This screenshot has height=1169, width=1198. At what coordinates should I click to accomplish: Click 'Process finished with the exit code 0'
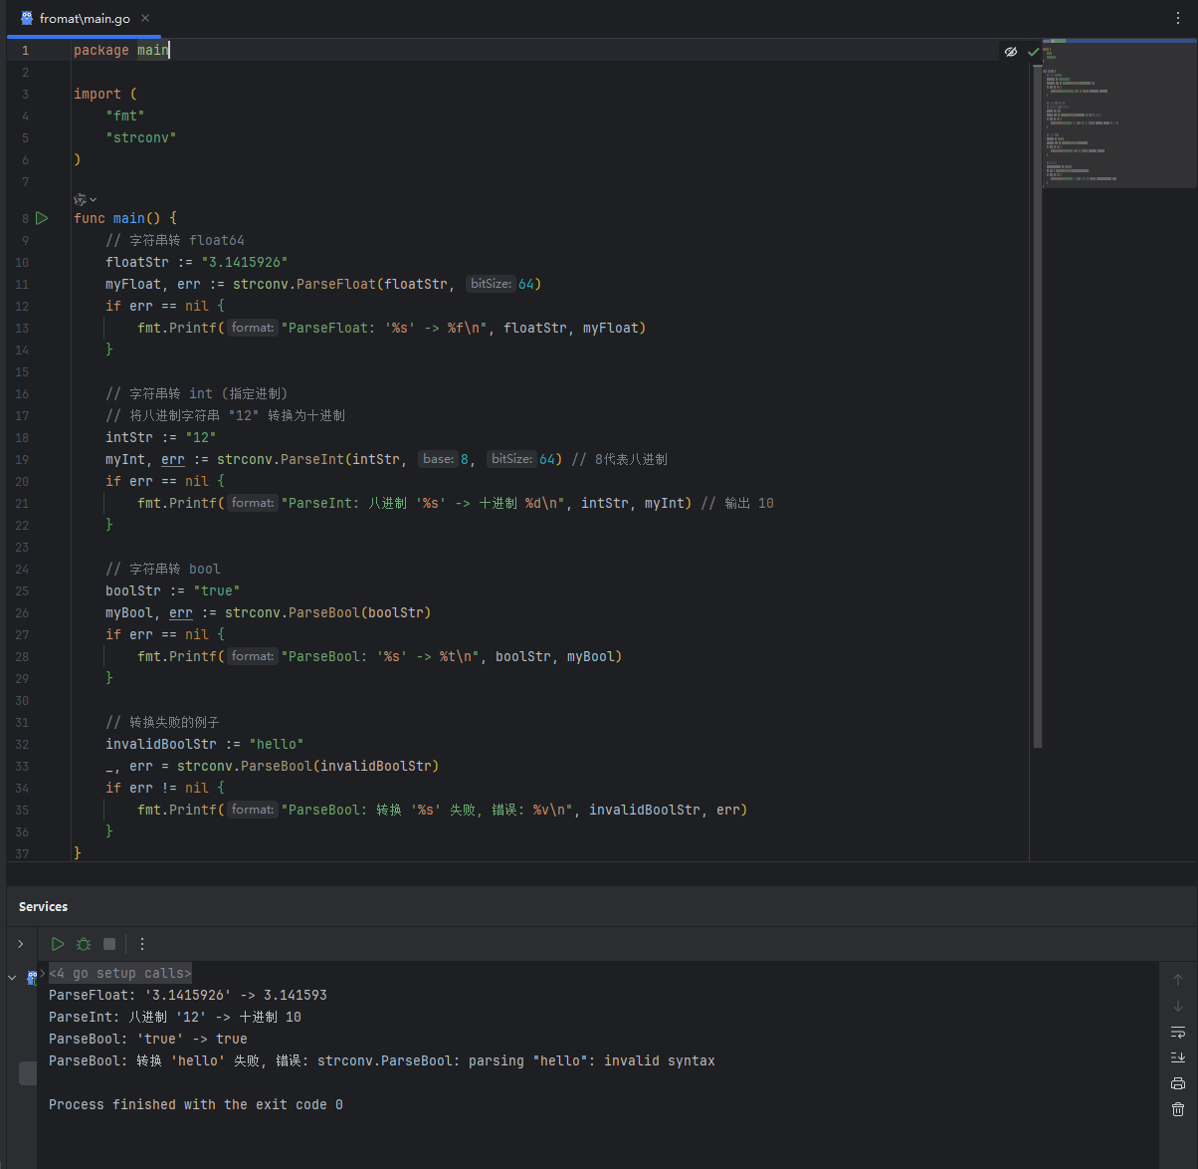click(196, 1104)
